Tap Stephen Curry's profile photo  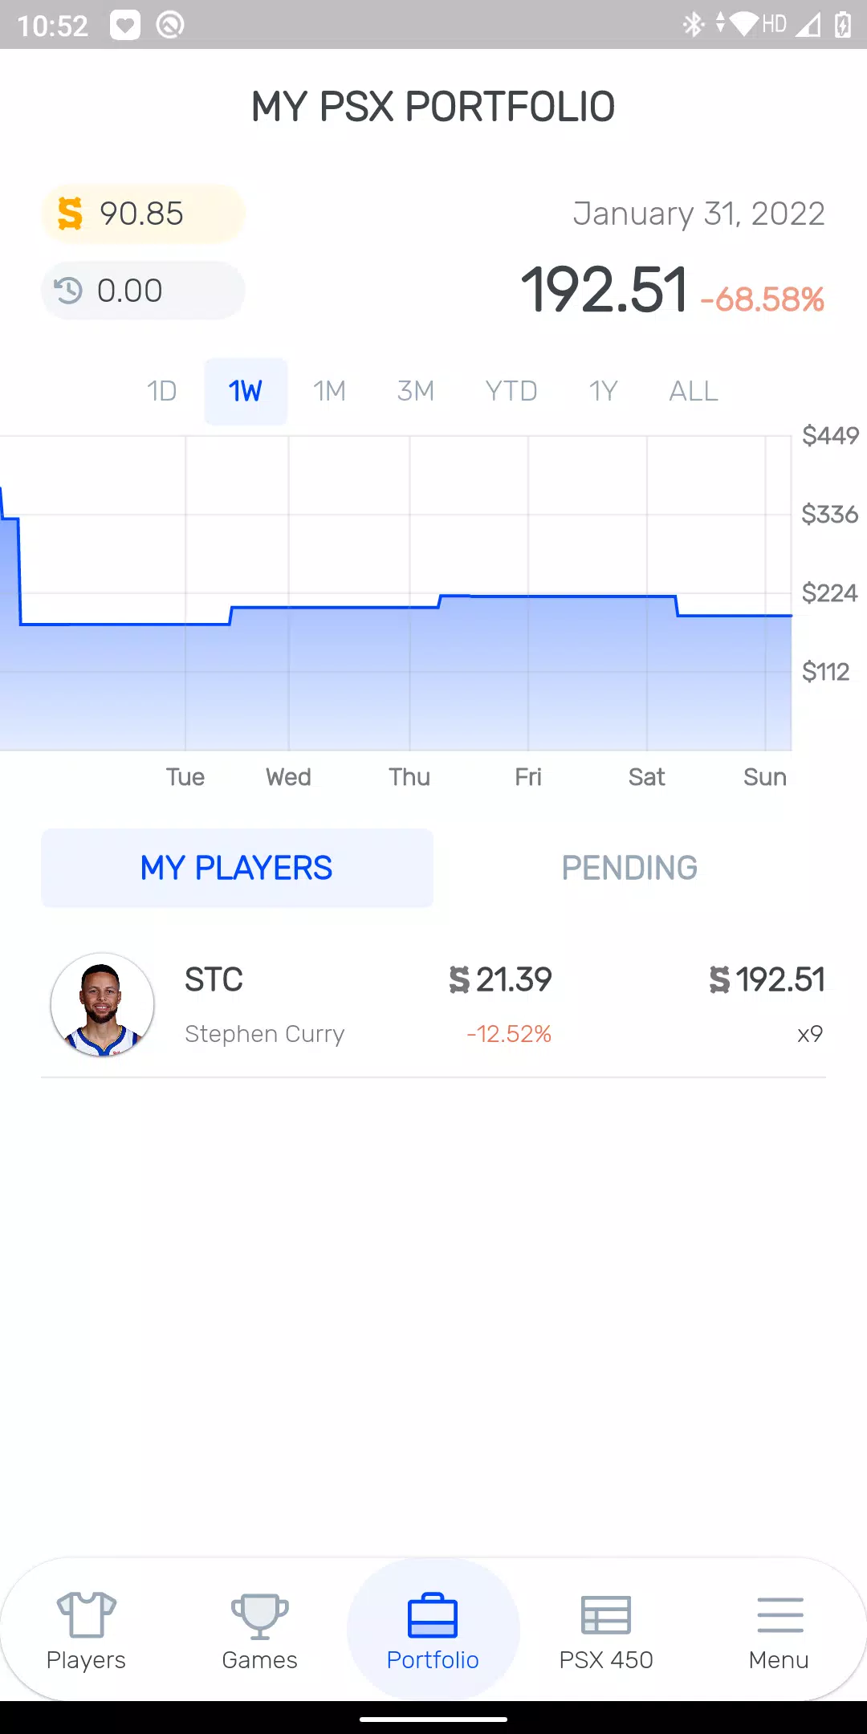(x=102, y=1004)
